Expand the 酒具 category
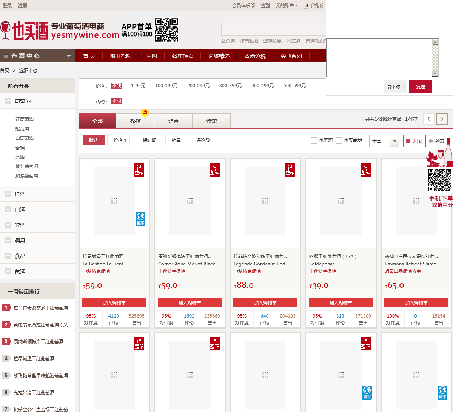The width and height of the screenshot is (453, 412). [x=8, y=240]
